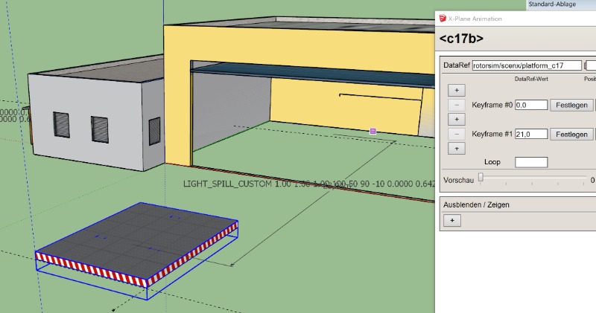
Task: Remove Keyframe #0 with its minus button
Action: (454, 105)
